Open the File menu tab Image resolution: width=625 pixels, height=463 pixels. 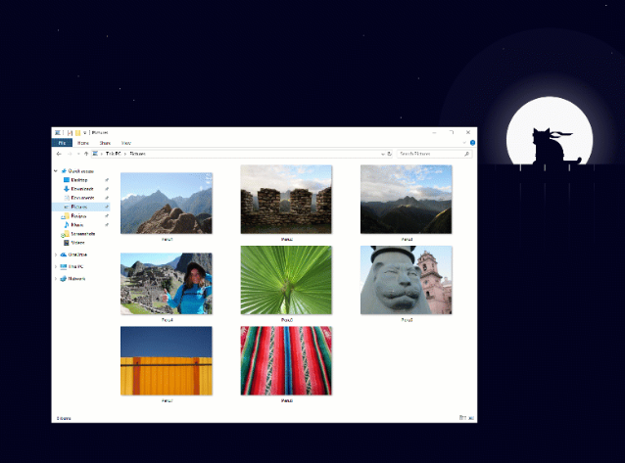[62, 143]
